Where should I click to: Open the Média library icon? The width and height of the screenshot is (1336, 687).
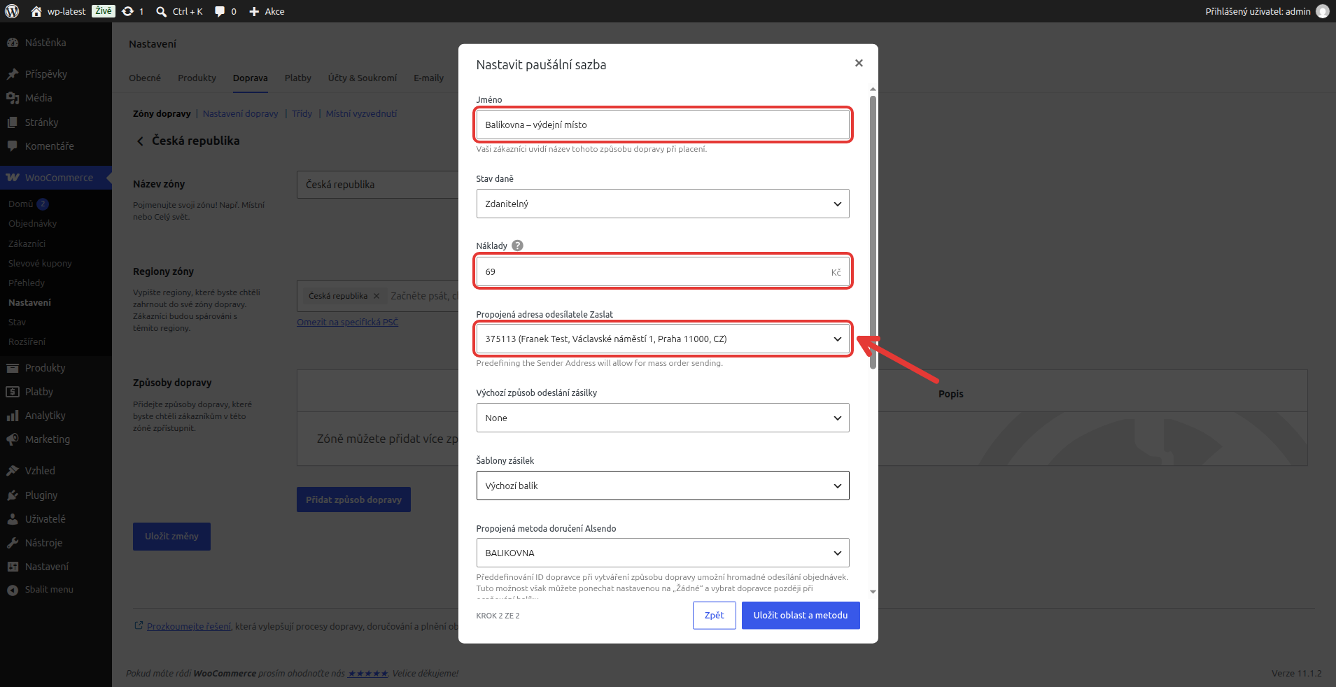coord(13,98)
